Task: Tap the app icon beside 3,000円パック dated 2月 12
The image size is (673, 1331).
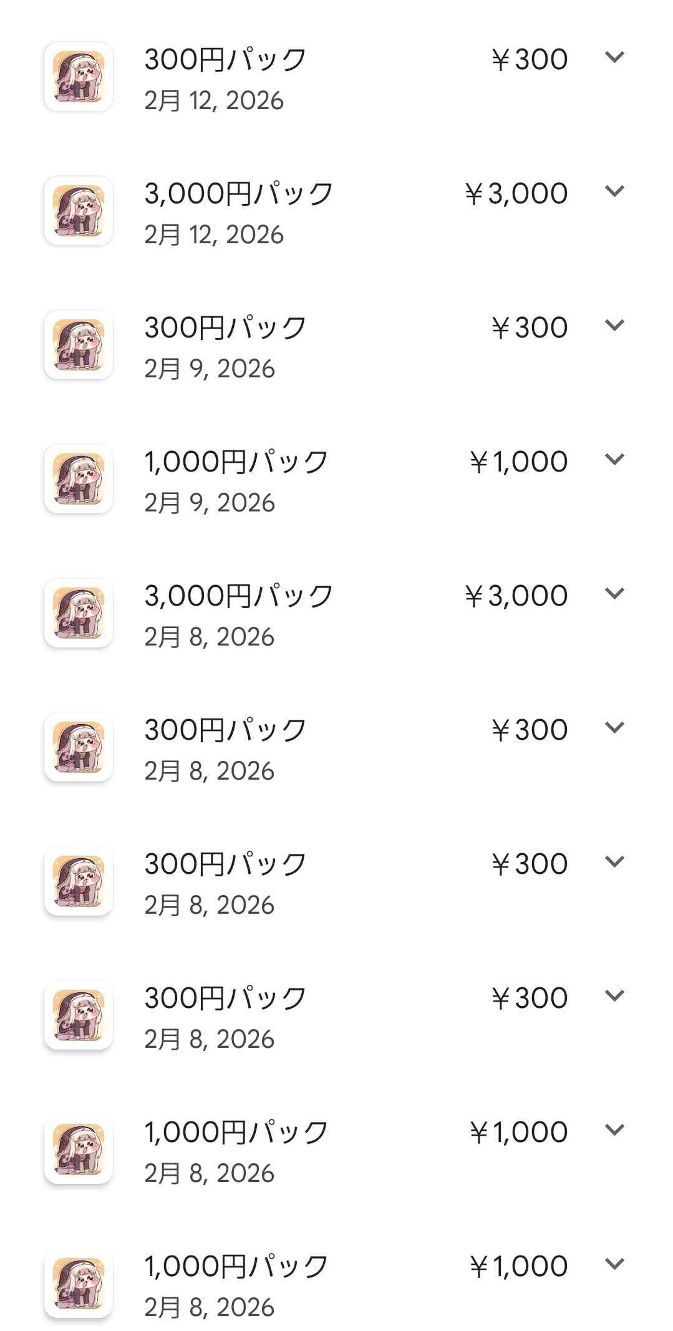Action: 79,211
